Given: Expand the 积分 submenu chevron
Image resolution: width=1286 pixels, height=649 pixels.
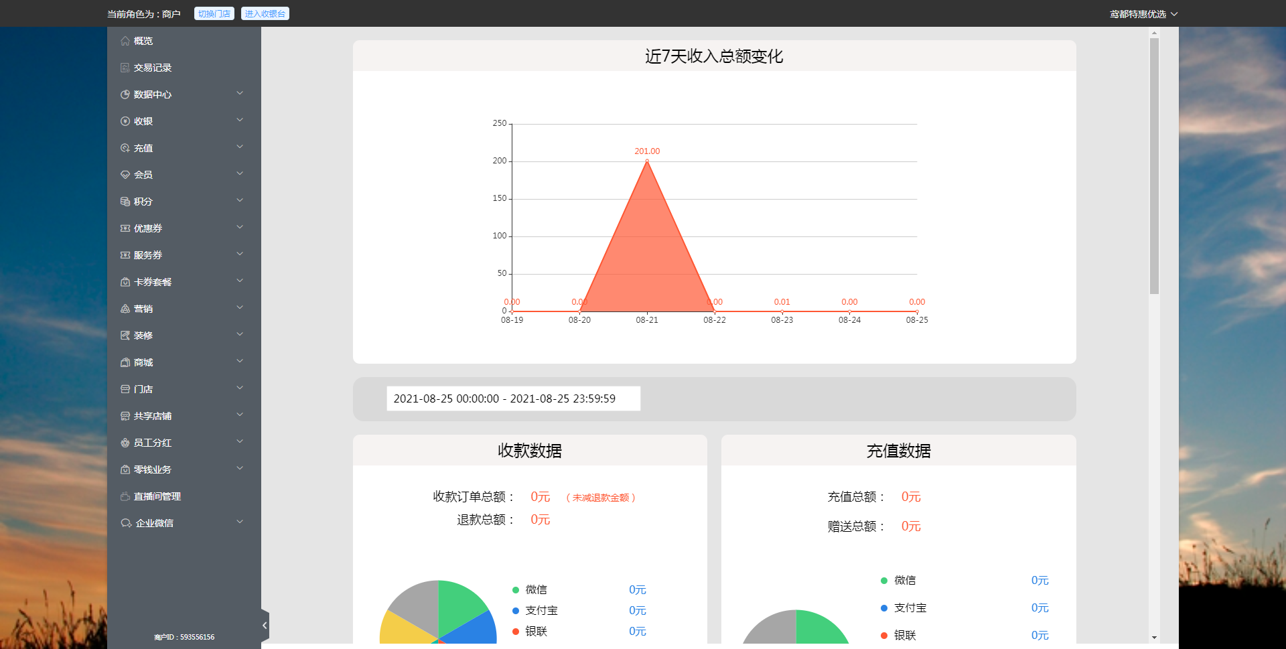Looking at the screenshot, I should [x=240, y=200].
